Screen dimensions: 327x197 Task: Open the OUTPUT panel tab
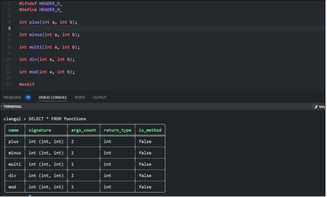[x=100, y=97]
